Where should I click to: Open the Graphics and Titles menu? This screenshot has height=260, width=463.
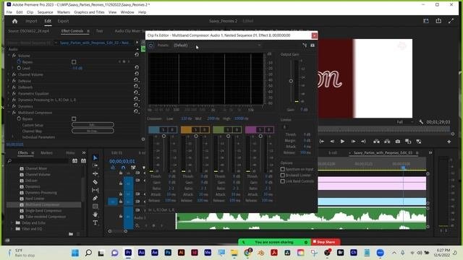click(x=89, y=12)
